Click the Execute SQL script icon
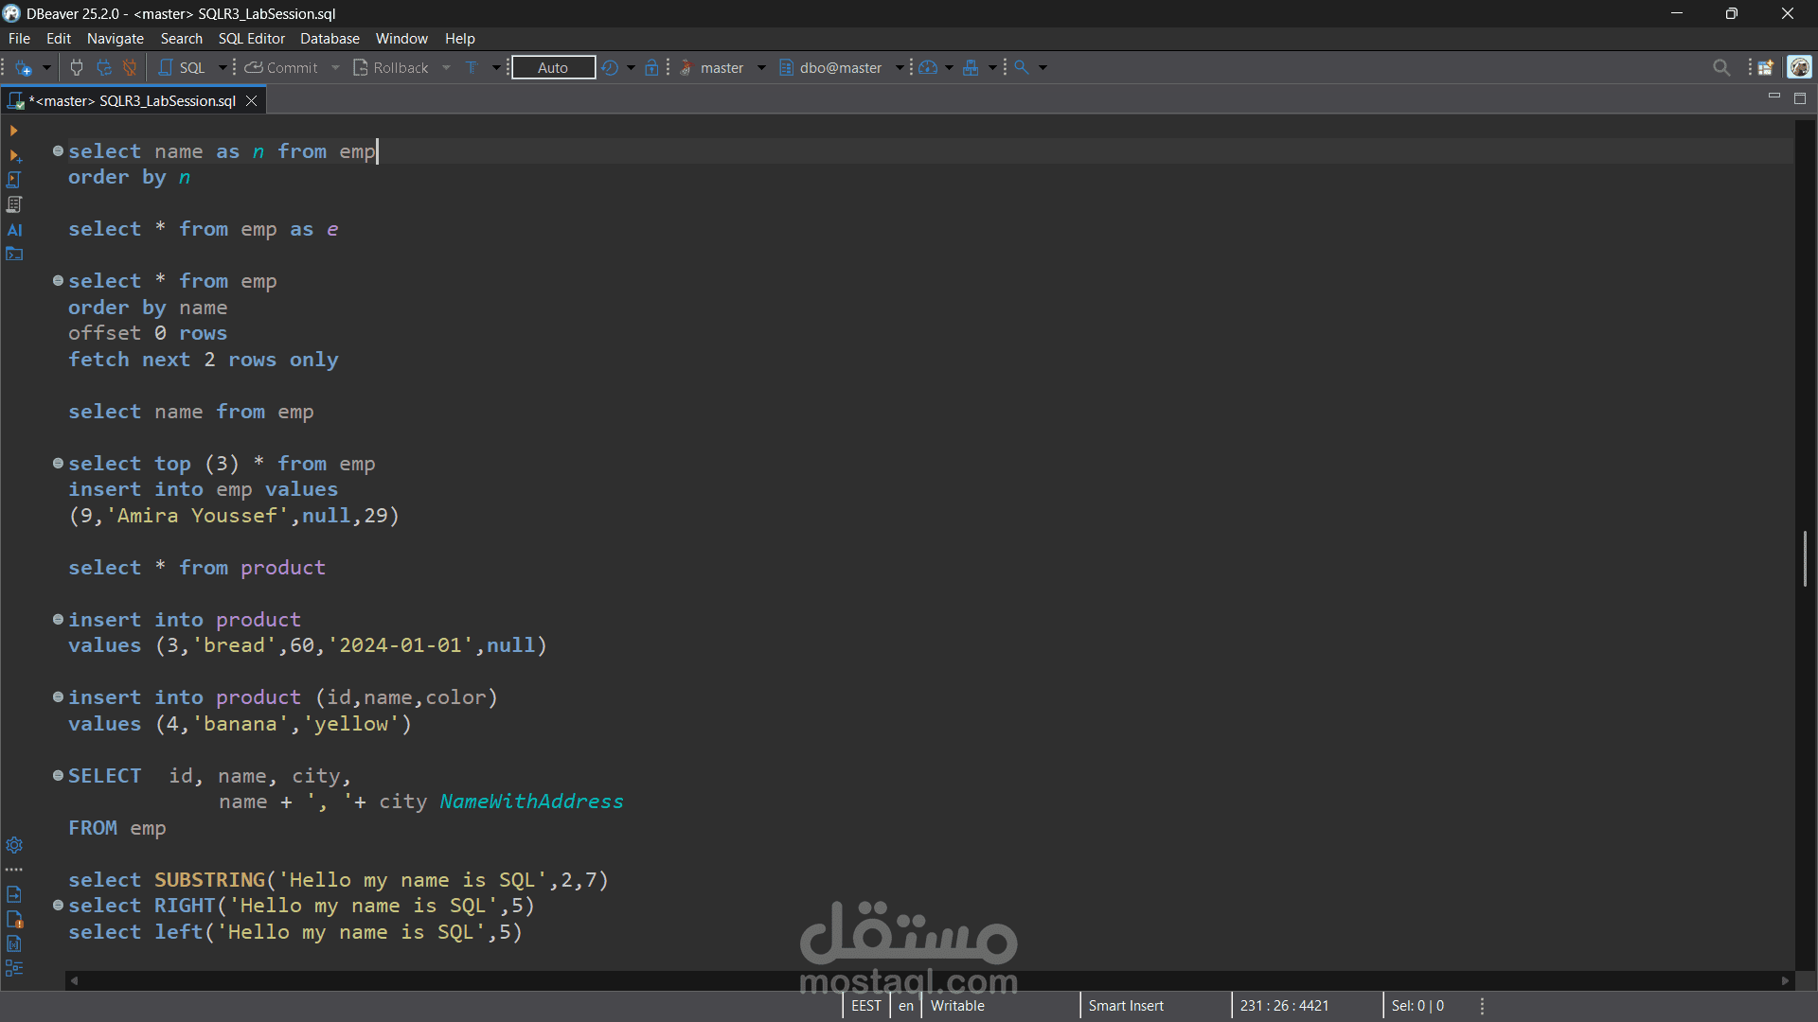 [x=14, y=180]
